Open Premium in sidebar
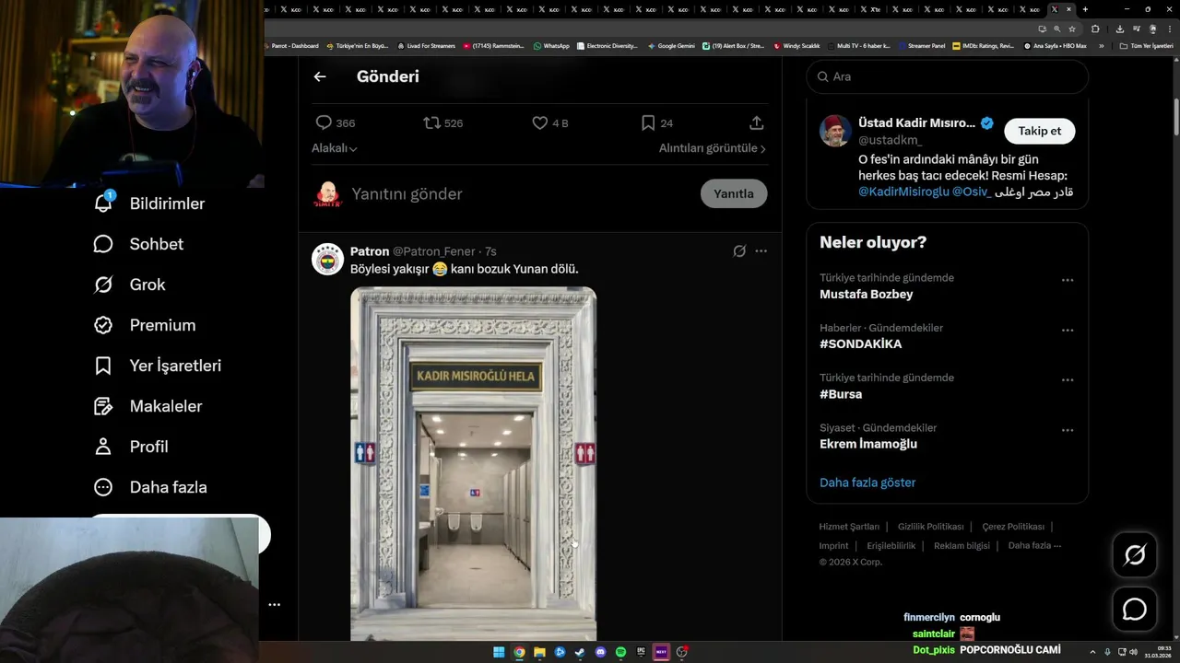 click(x=145, y=325)
